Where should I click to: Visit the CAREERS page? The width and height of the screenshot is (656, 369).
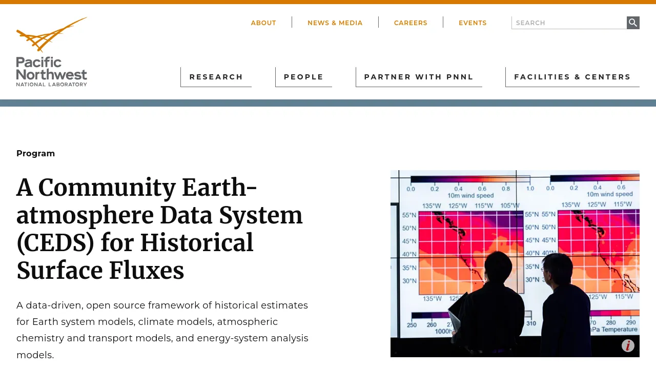pos(411,23)
